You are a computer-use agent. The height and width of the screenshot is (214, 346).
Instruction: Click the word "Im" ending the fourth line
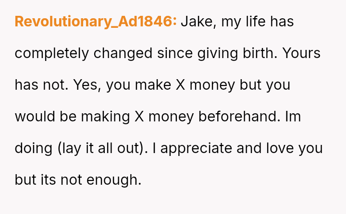(x=293, y=117)
